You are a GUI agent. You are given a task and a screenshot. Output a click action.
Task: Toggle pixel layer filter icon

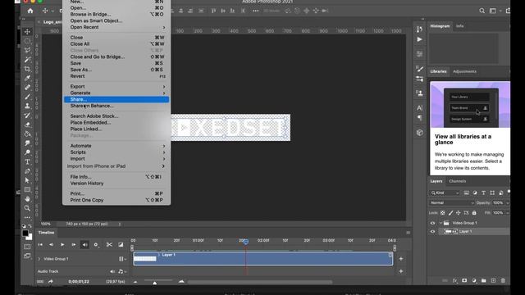pos(467,193)
